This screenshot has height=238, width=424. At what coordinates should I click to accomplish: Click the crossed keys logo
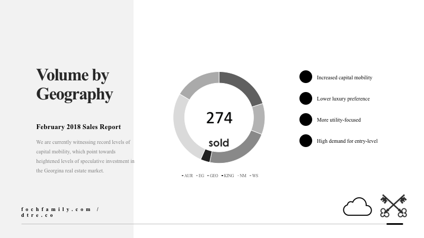tap(393, 206)
